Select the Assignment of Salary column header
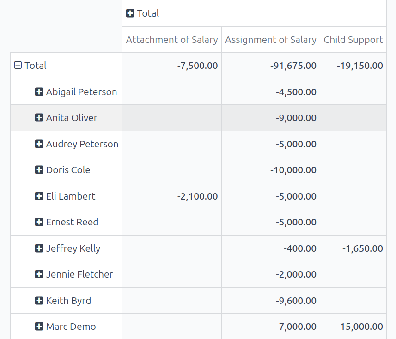This screenshot has width=396, height=339. tap(271, 40)
